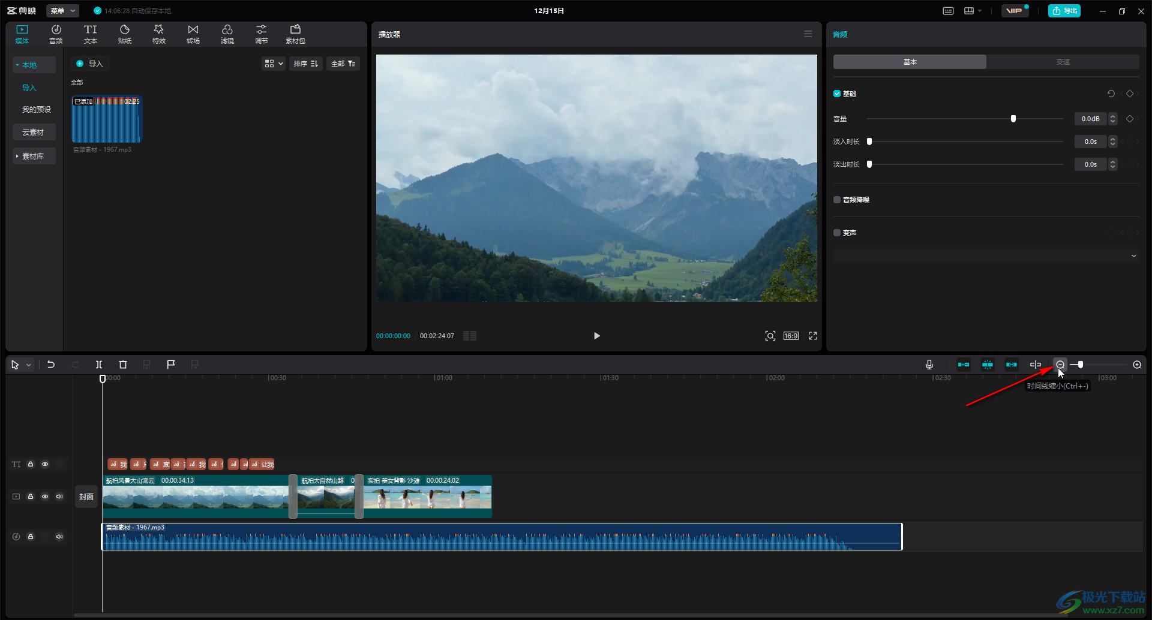This screenshot has width=1152, height=620.
Task: Start voiceover recording microphone
Action: click(x=929, y=365)
